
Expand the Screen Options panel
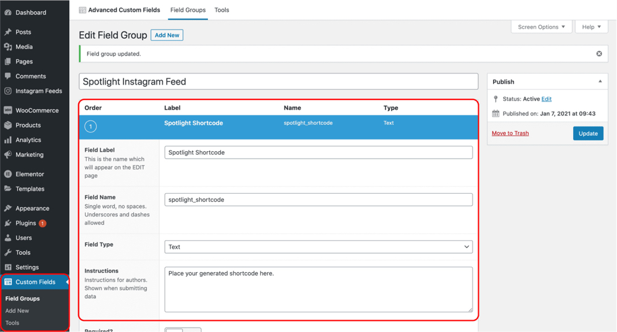pyautogui.click(x=542, y=27)
